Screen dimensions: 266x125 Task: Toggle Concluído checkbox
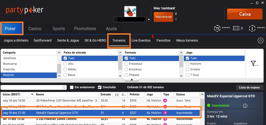tap(100, 87)
